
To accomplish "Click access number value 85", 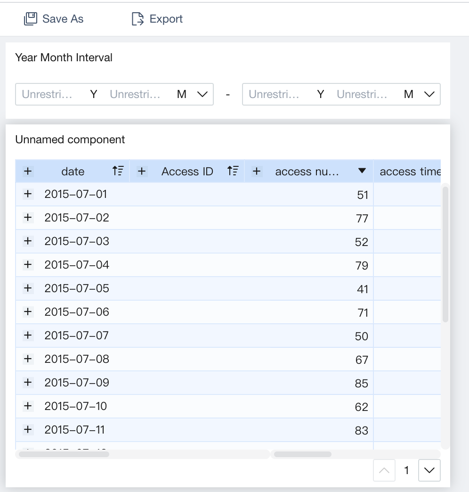I will 362,384.
